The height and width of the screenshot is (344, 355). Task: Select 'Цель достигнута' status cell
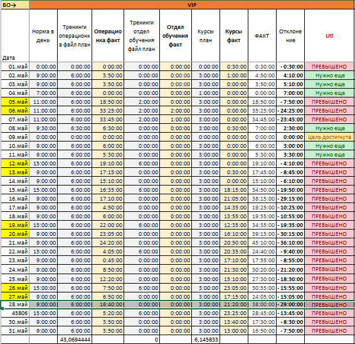click(x=330, y=137)
